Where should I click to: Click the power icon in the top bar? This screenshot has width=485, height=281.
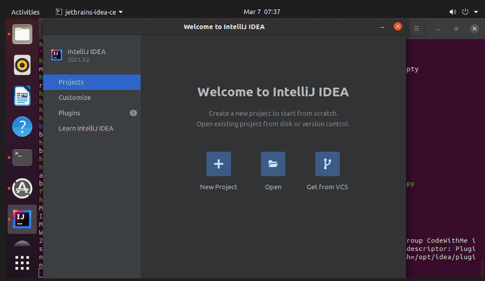pyautogui.click(x=465, y=12)
